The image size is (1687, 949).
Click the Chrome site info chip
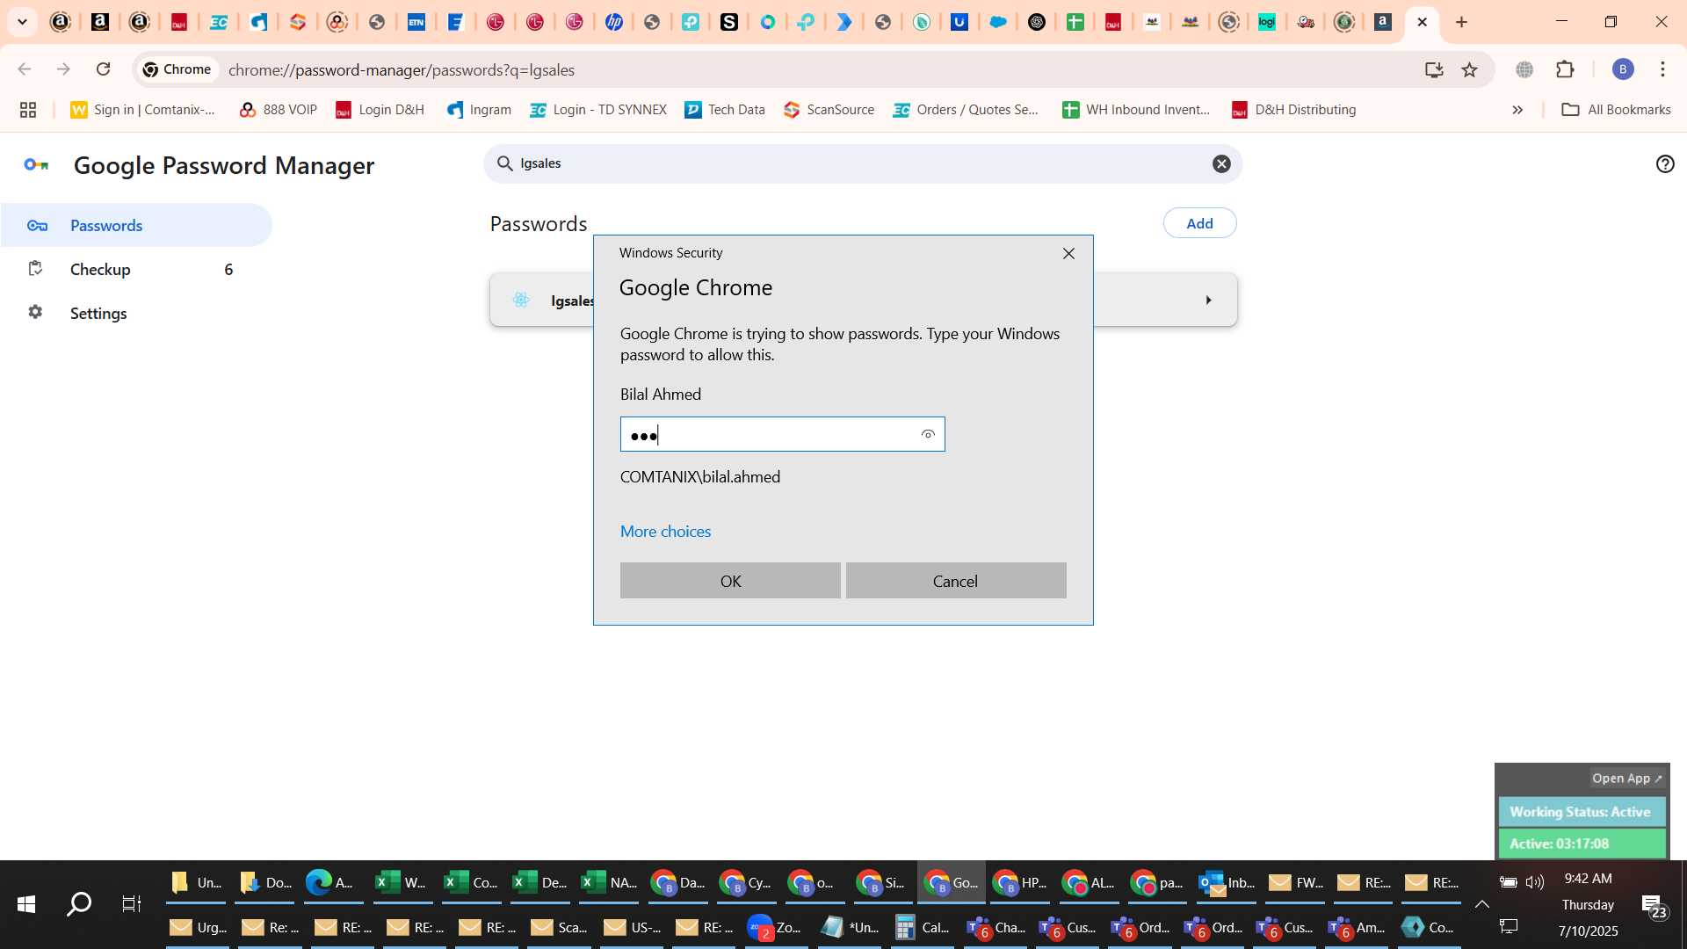click(177, 69)
